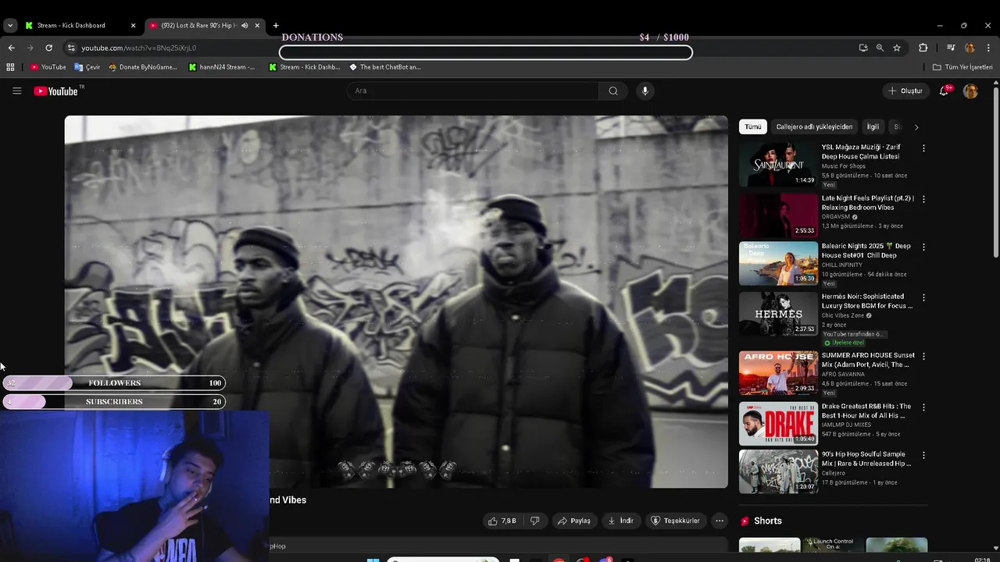Open new browser tab with plus
Screen dimensions: 1000x562
(276, 26)
